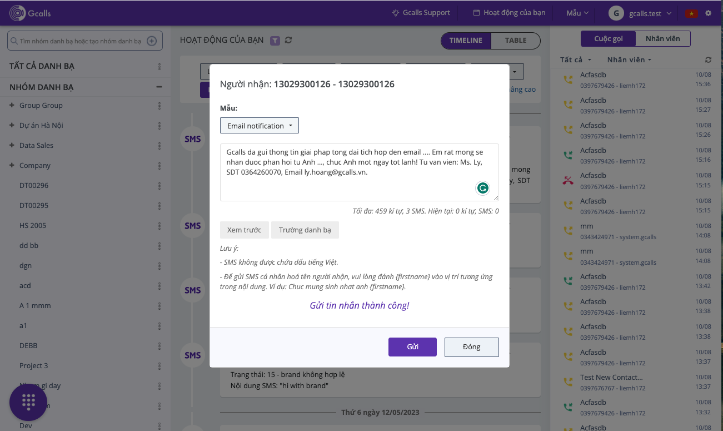Click the Gửi button to send SMS

pyautogui.click(x=412, y=347)
